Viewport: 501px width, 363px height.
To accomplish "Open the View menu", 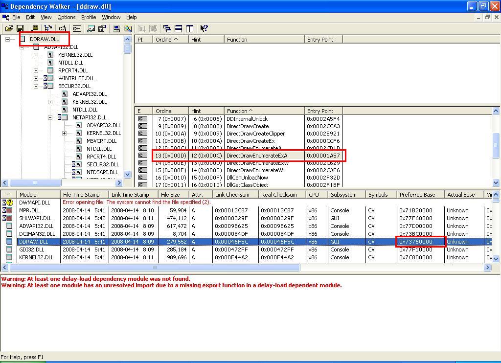I will coord(46,17).
